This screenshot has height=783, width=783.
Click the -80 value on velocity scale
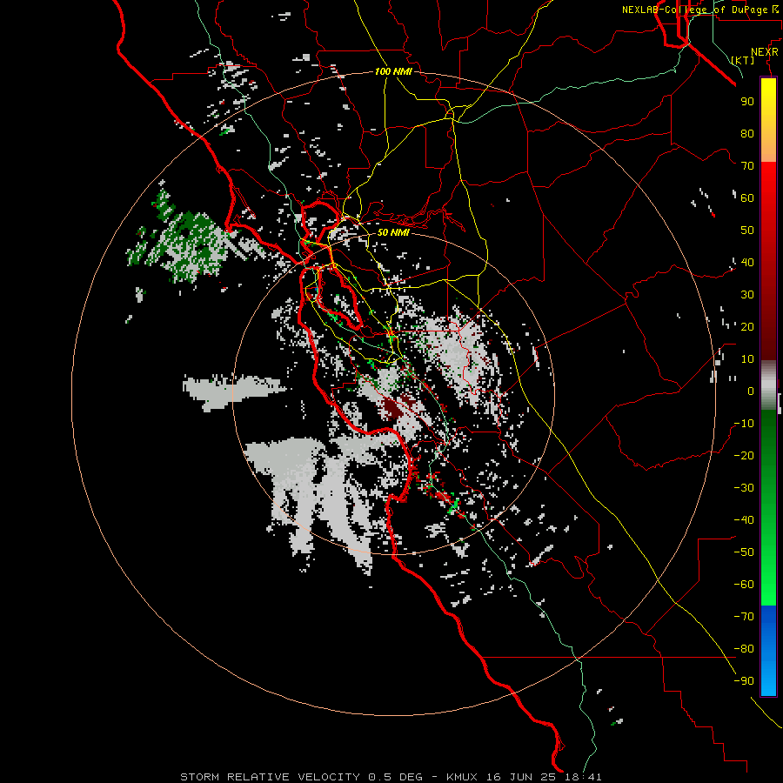[744, 649]
